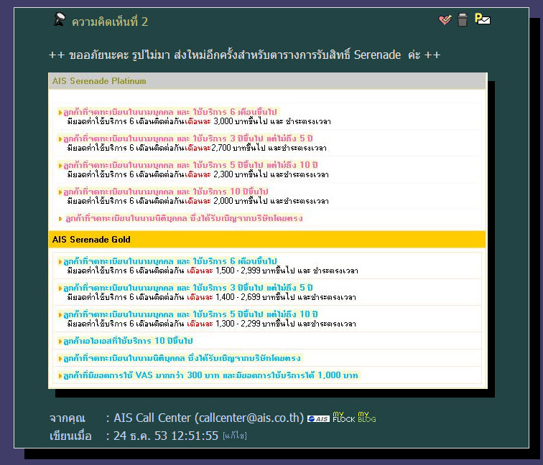Click the heart checkmark vote icon
This screenshot has width=543, height=465.
click(445, 19)
